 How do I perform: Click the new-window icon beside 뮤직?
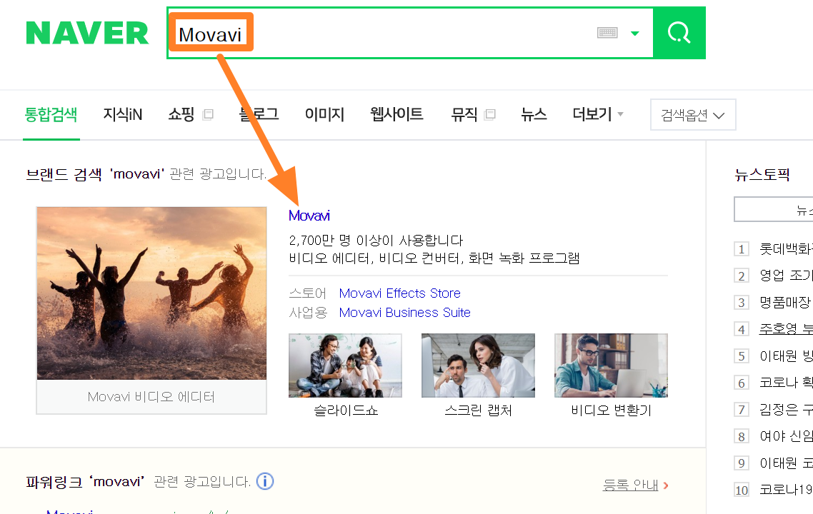[490, 114]
